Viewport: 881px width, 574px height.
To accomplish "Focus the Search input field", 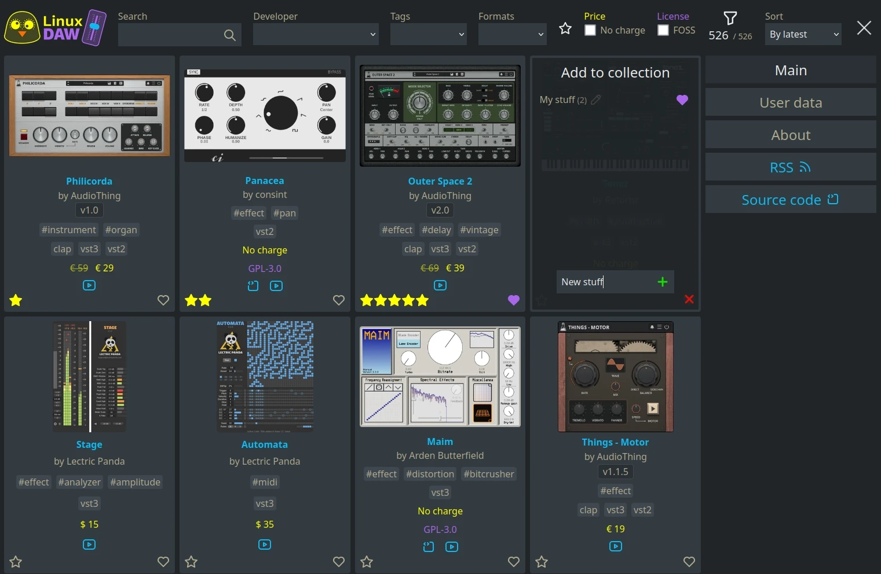I will point(180,35).
